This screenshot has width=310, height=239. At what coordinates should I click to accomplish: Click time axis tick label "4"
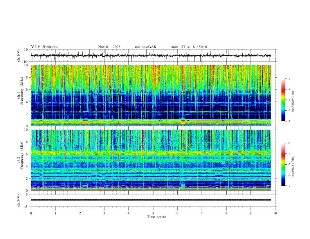[128, 213]
